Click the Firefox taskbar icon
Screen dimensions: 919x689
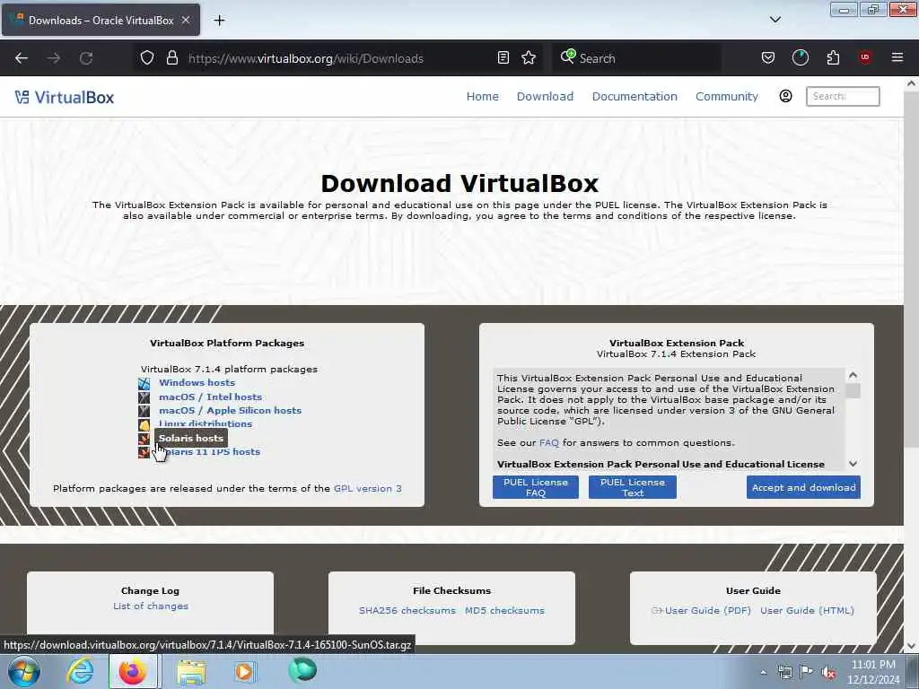[x=133, y=671]
